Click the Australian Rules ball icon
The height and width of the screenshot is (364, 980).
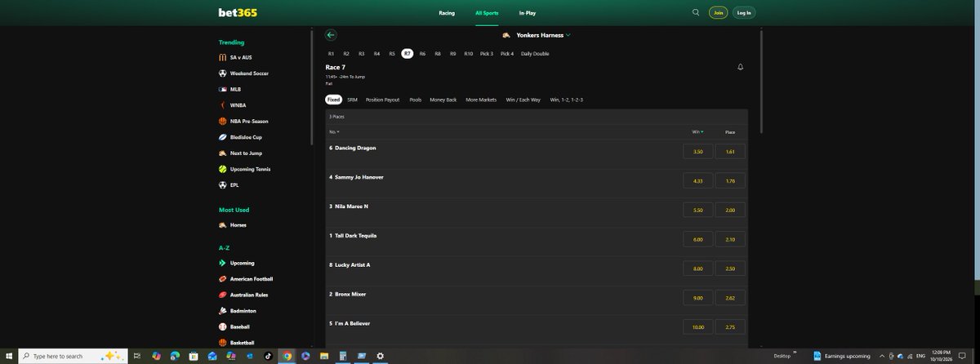click(222, 295)
